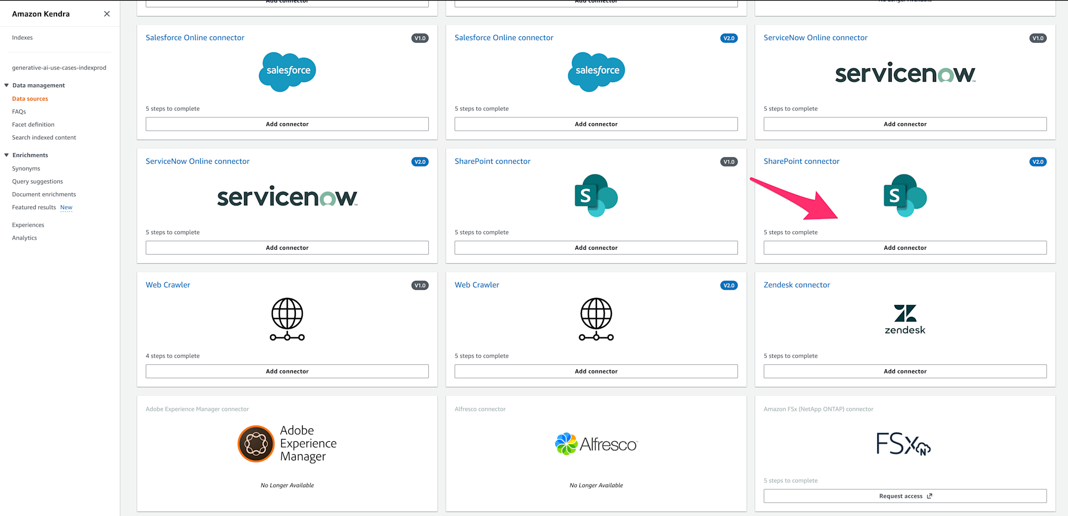Screen dimensions: 1068x516
Task: Click the ServiceNow Online connector V1.0 title
Action: [x=815, y=38]
